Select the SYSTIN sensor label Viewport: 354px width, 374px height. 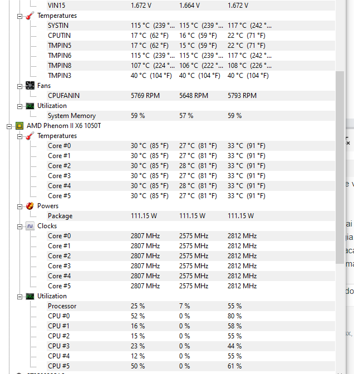coord(58,26)
